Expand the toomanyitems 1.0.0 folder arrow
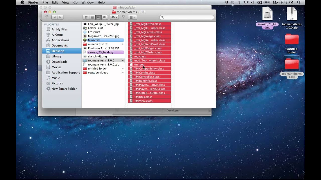Image resolution: width=321 pixels, height=180 pixels. tap(123, 60)
